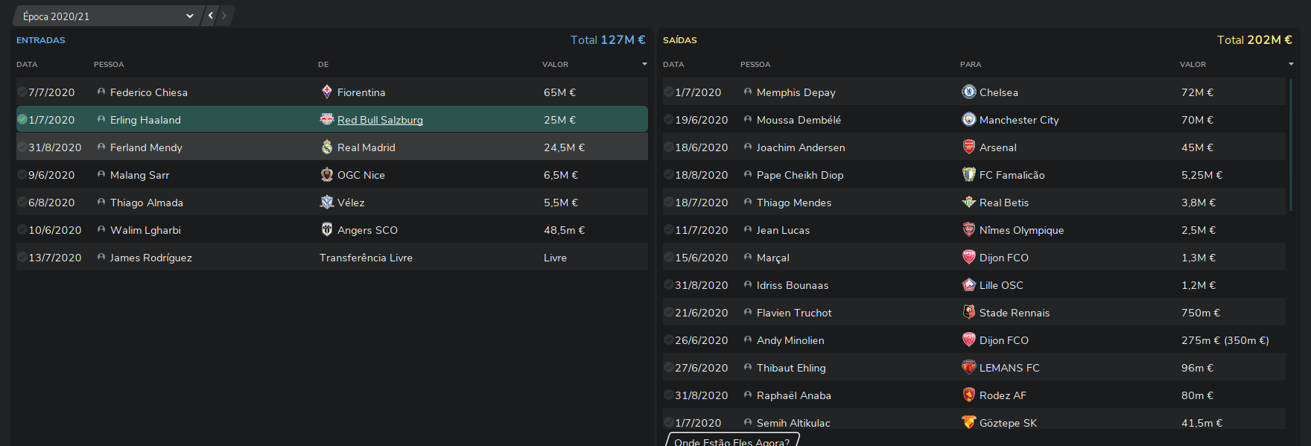Deselect checked Erling Haaland row marker

click(22, 119)
